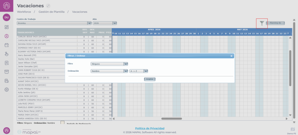Viewport: 298px width, 135px height.
Task: Open the settings gear in sidebar
Action: coord(6,90)
